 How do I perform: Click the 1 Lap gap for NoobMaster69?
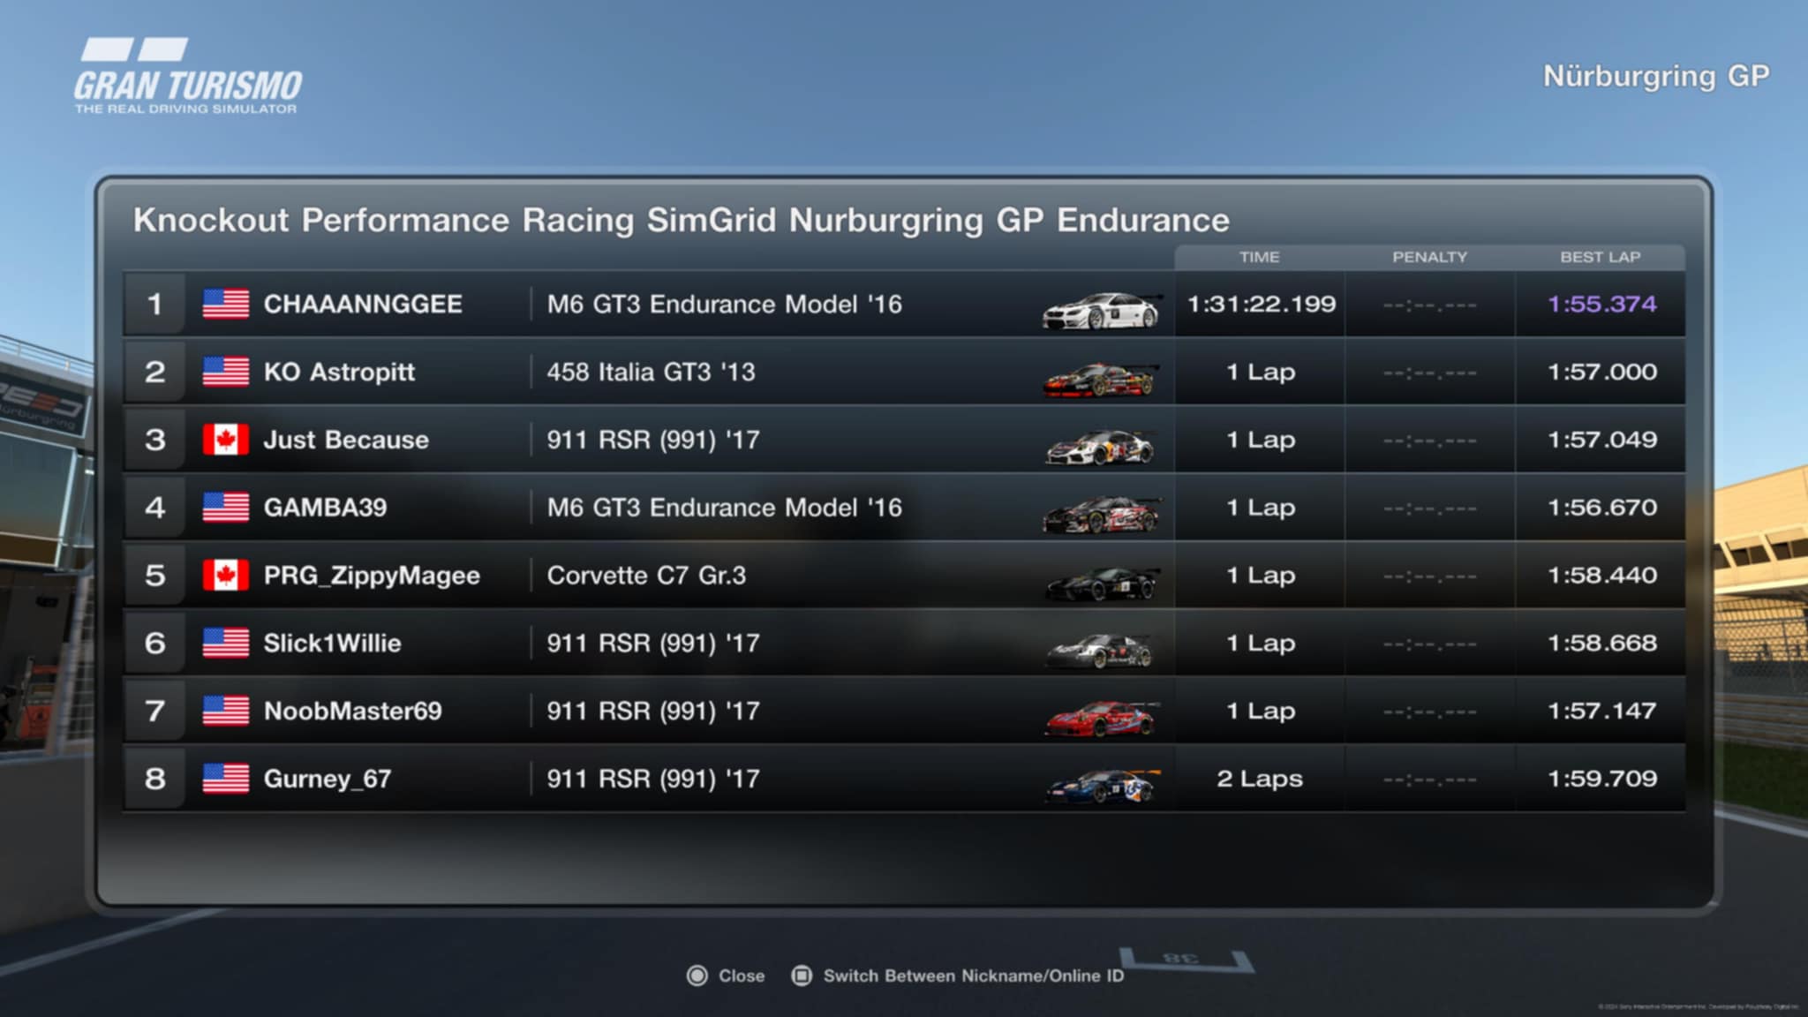[1261, 711]
